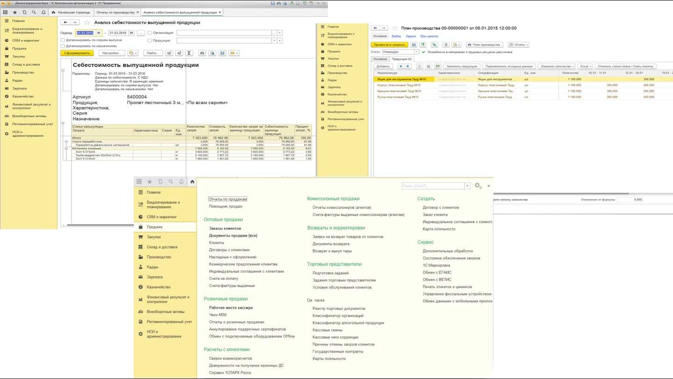Check the 'Продукция' filter checkbox
Screen dimensions: 673x379
(149, 40)
